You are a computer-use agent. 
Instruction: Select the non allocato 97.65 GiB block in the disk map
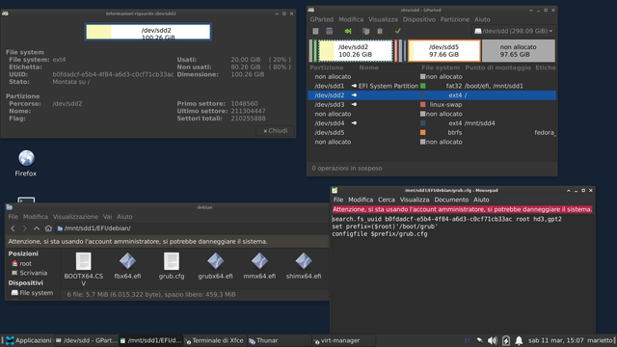click(519, 50)
